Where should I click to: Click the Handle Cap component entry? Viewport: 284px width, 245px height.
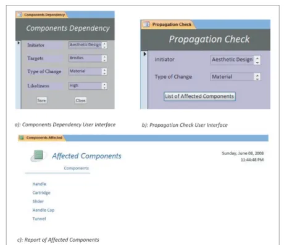(x=43, y=210)
